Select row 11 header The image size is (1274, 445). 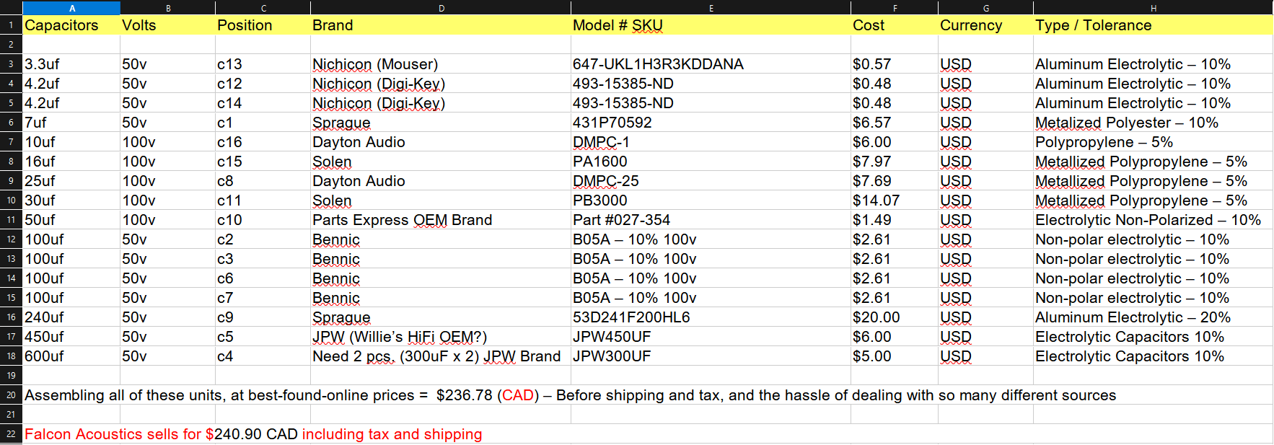click(x=11, y=220)
